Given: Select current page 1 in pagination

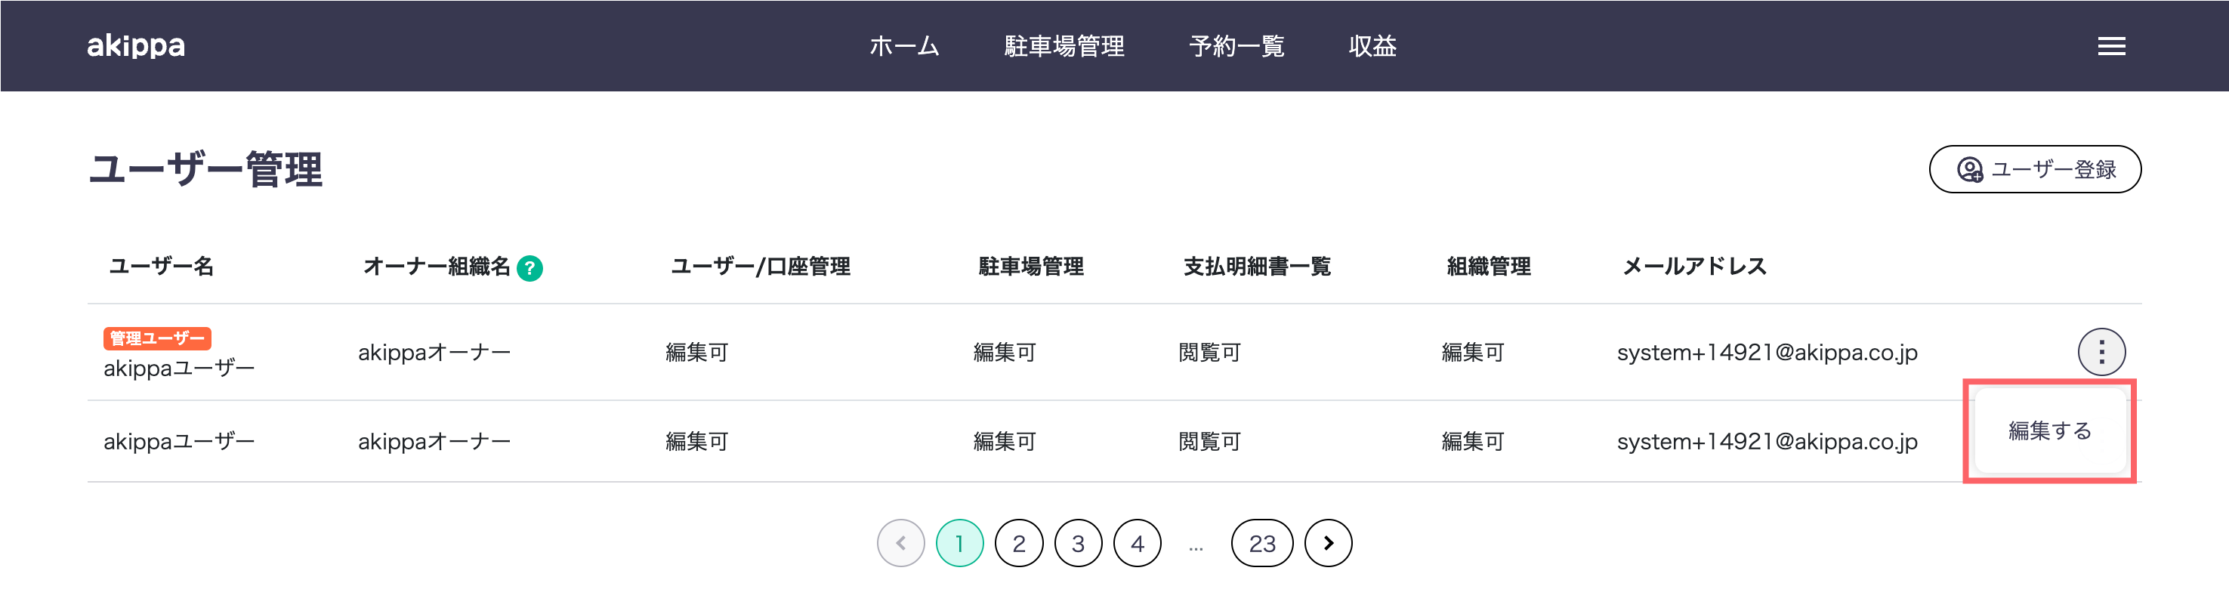Looking at the screenshot, I should 959,543.
